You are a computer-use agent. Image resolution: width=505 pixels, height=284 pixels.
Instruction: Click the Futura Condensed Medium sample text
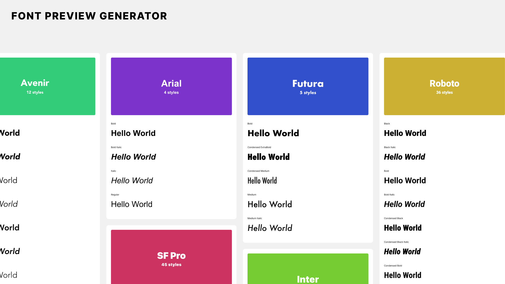click(262, 180)
